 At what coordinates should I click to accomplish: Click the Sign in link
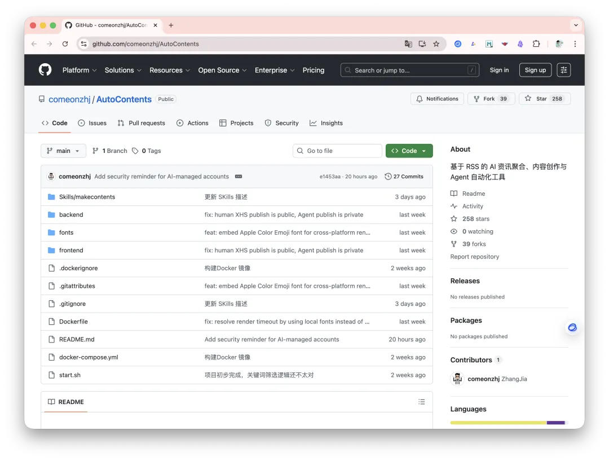499,70
